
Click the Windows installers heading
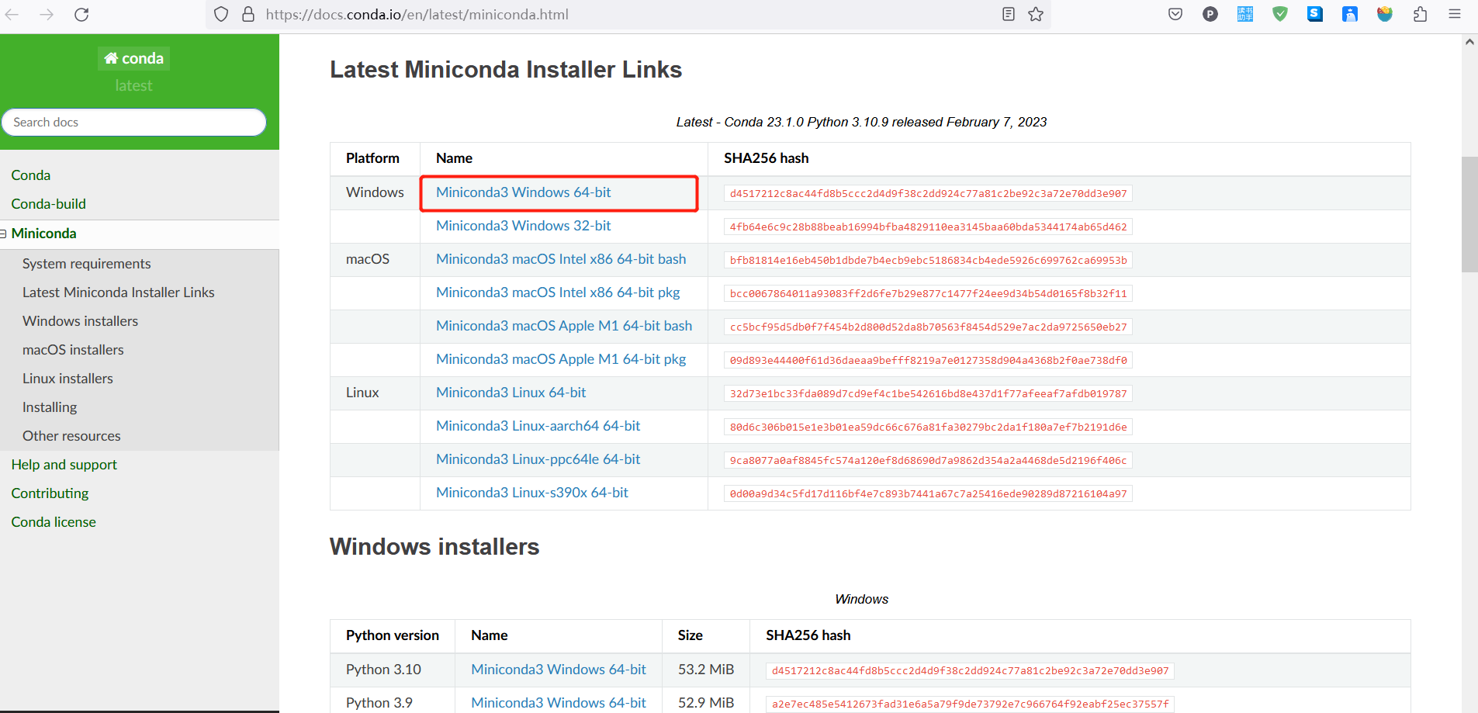click(434, 547)
